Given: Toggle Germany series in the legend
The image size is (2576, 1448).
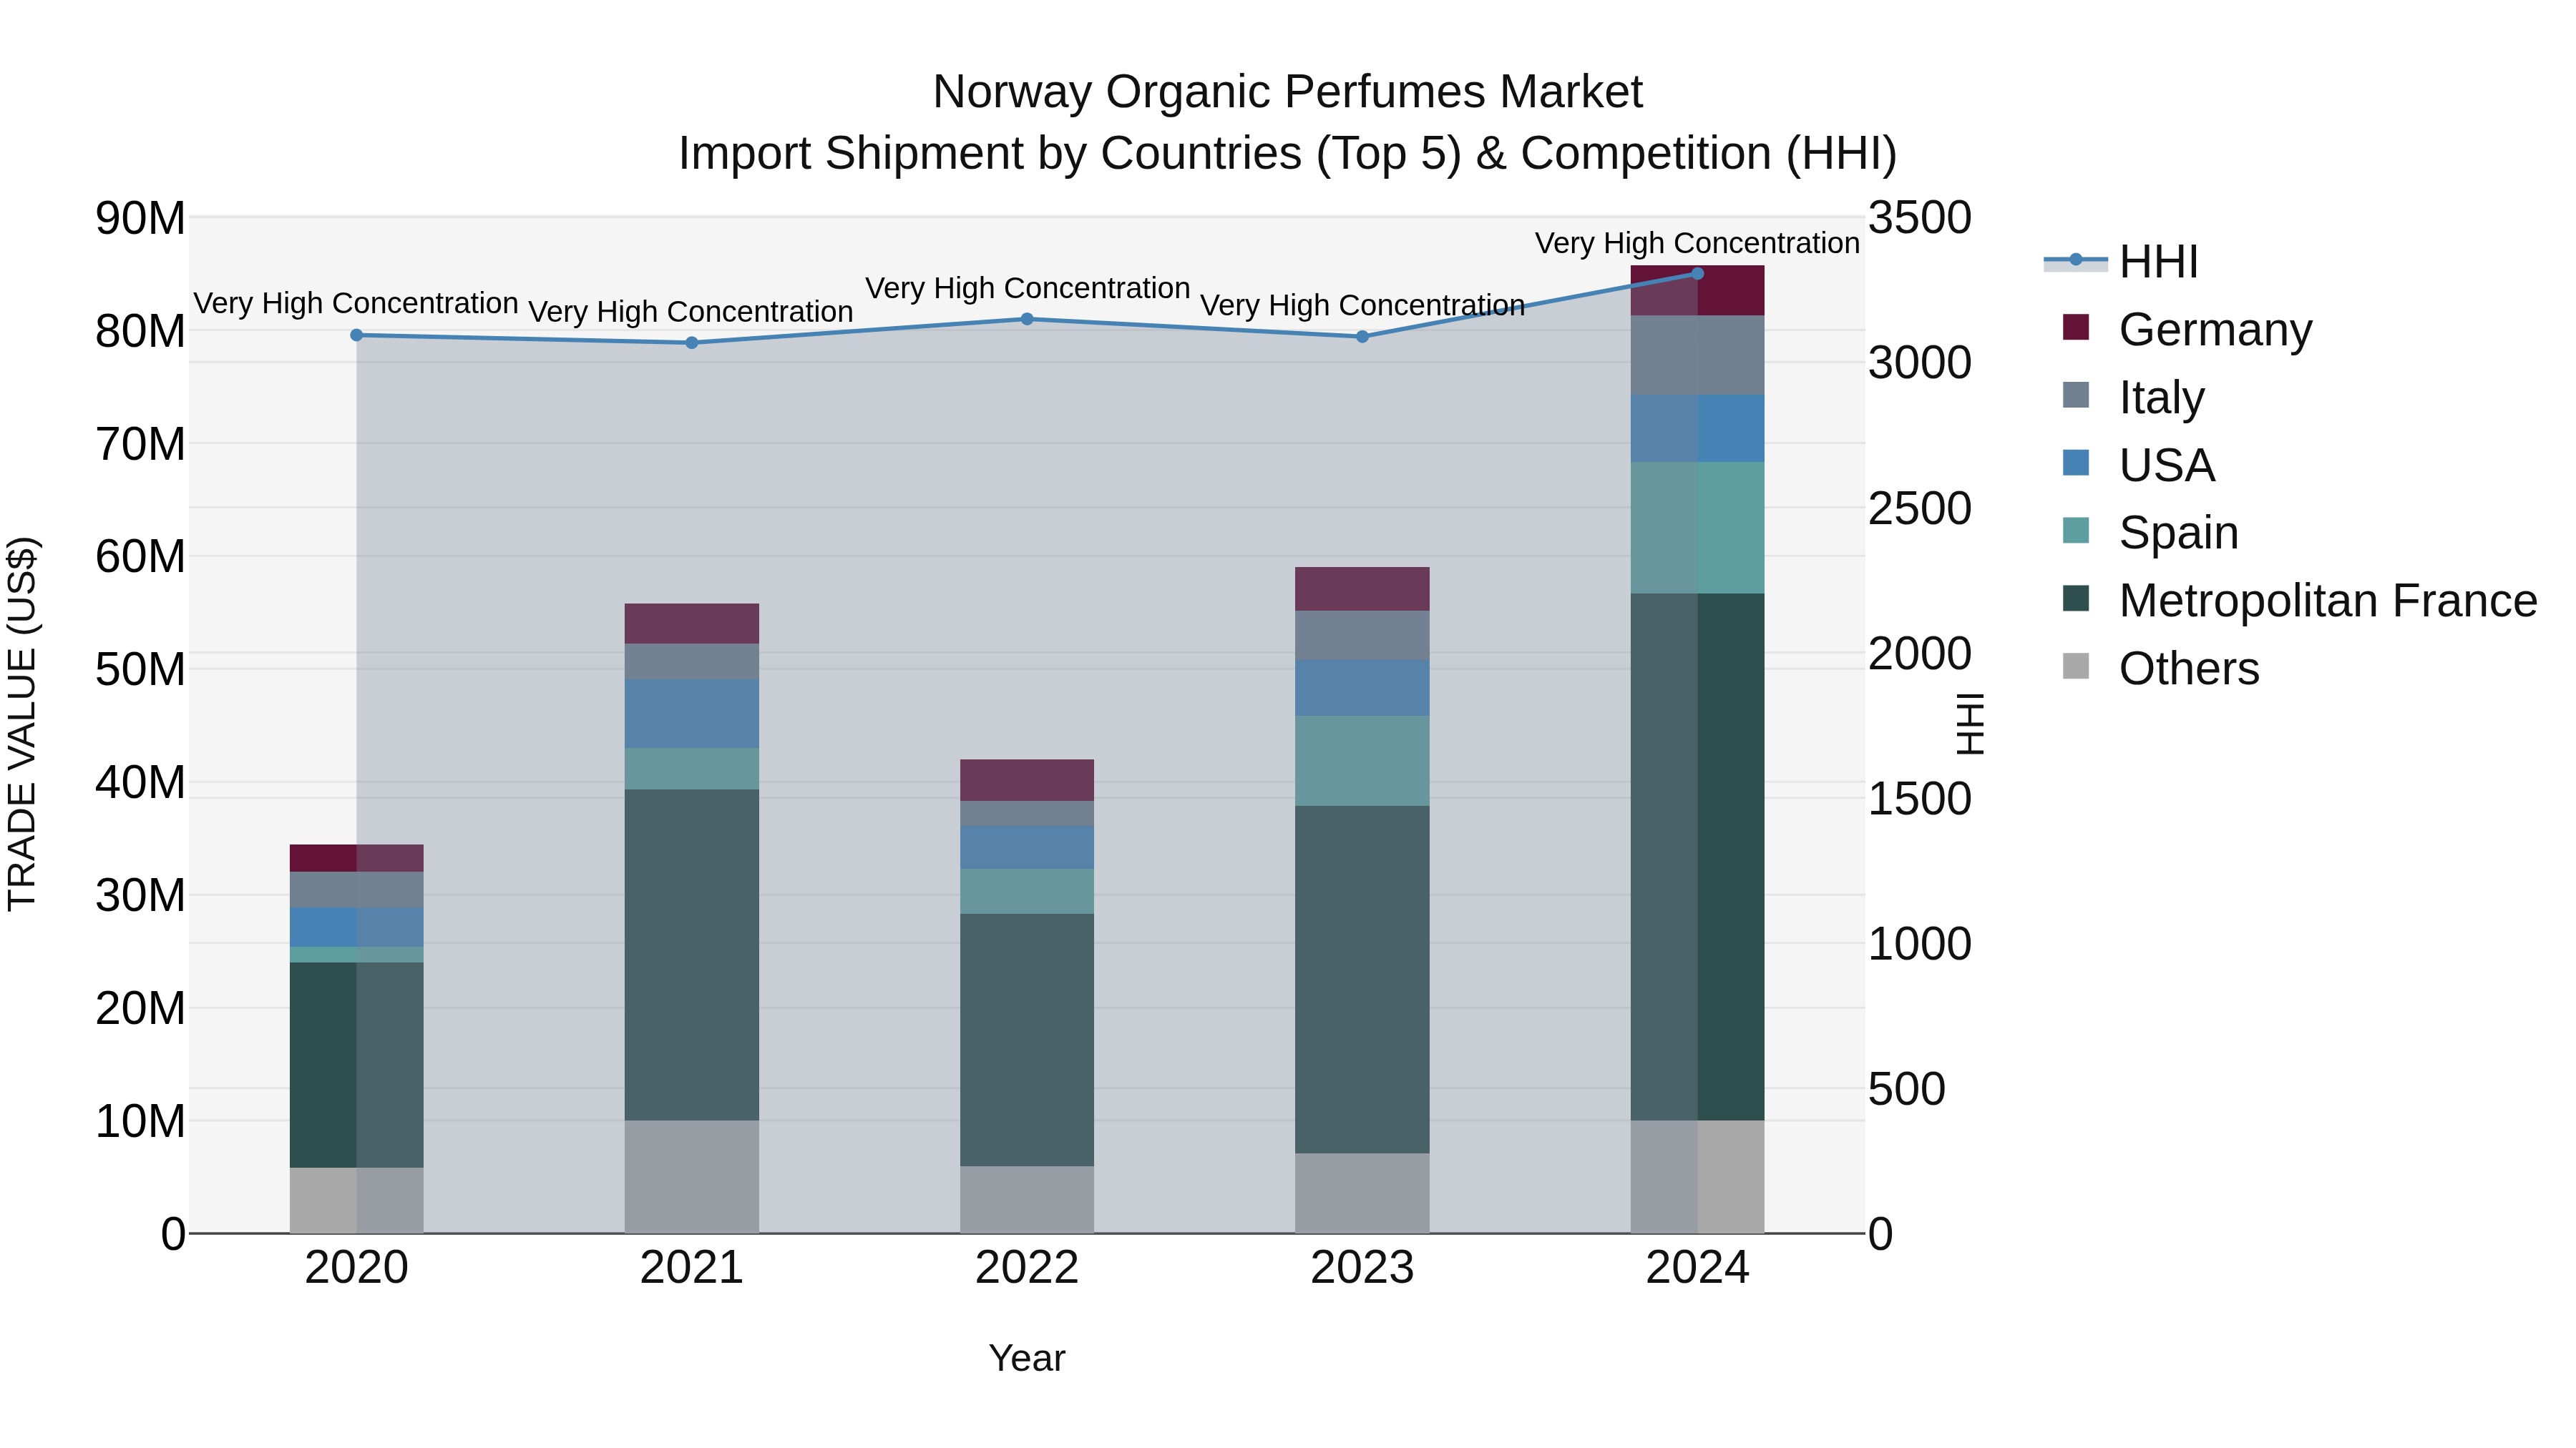Looking at the screenshot, I should point(2187,329).
